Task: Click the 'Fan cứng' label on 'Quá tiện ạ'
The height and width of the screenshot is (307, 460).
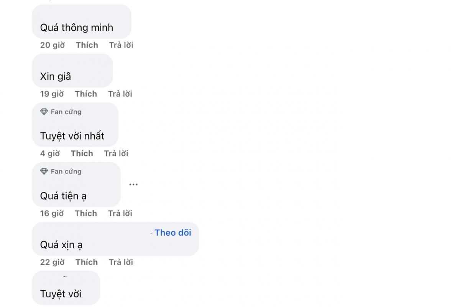Action: (x=66, y=172)
